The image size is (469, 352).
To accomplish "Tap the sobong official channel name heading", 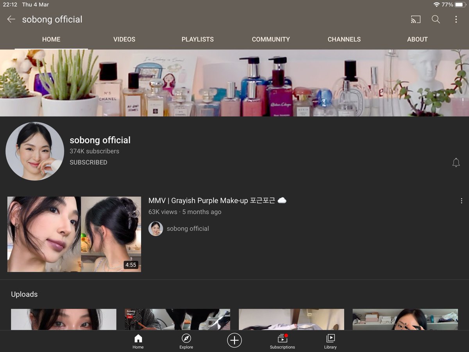I will coord(100,140).
